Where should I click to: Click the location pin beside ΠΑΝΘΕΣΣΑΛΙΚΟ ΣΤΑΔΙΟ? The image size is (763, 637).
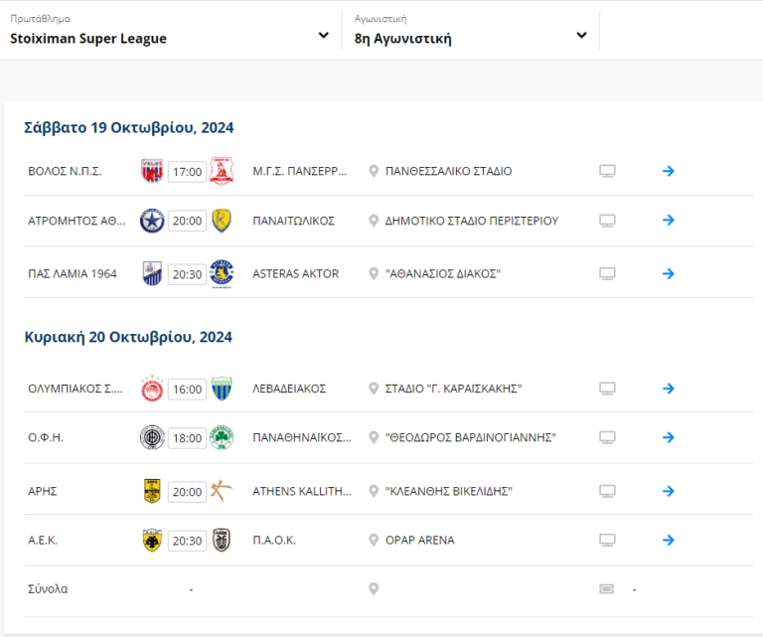(x=374, y=171)
